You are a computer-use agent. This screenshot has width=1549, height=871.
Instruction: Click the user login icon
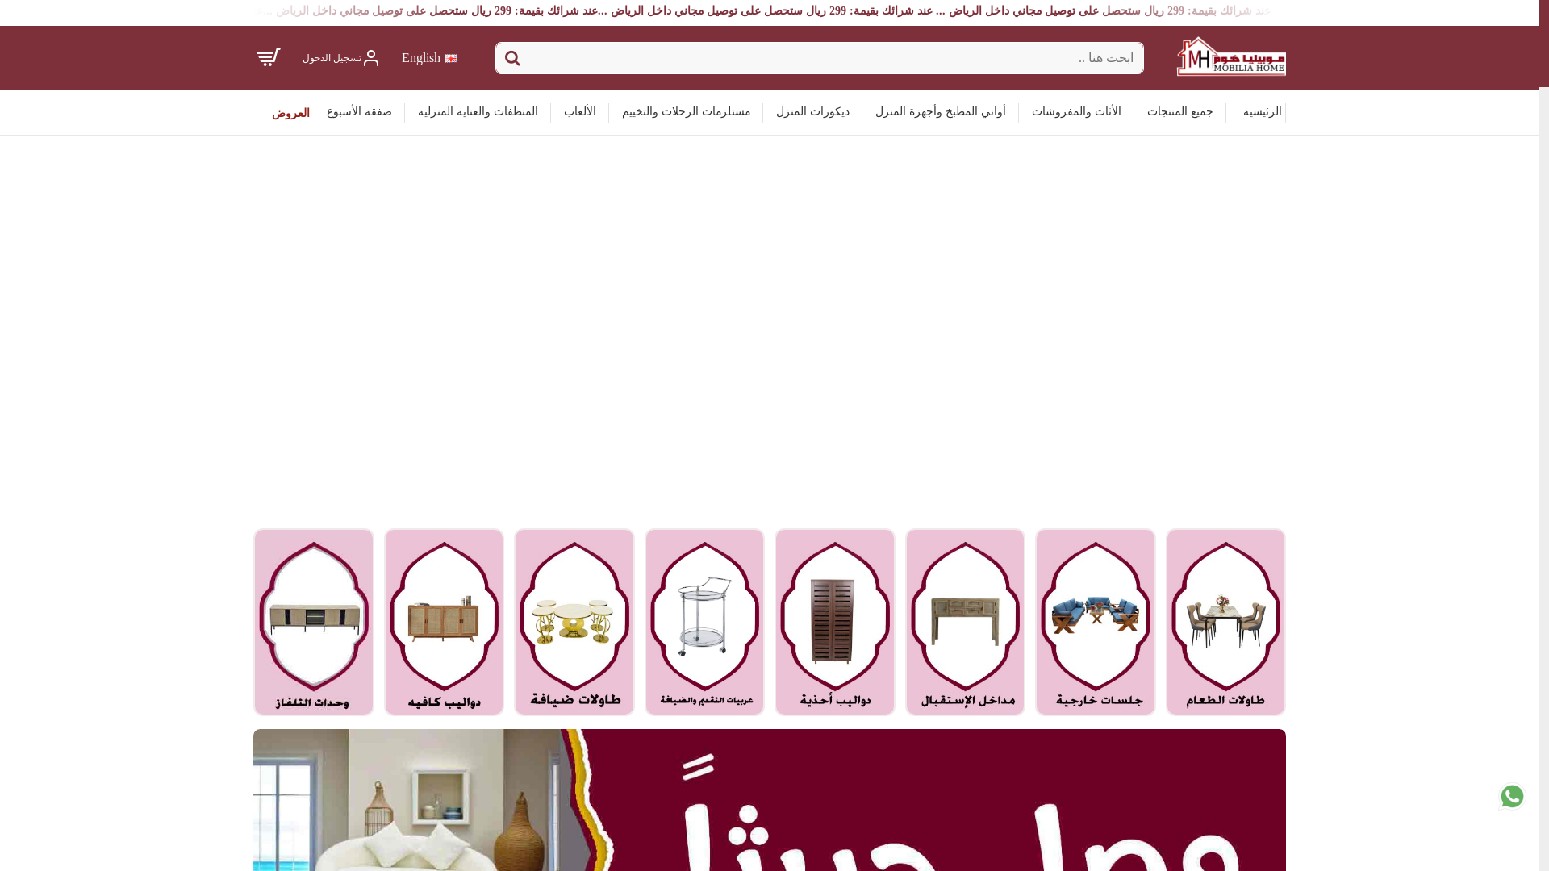point(371,58)
